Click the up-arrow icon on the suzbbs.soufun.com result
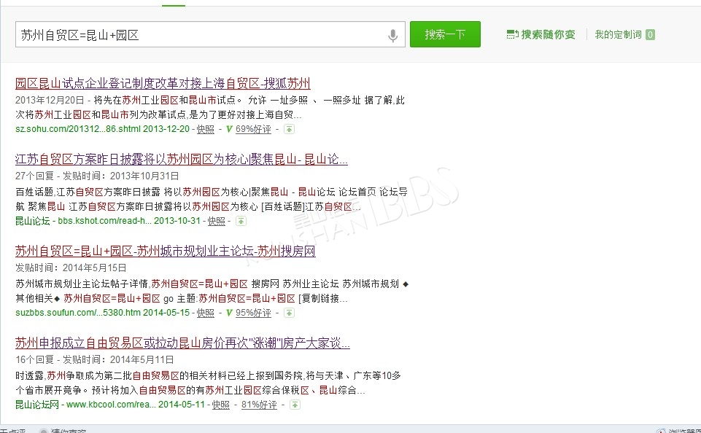The height and width of the screenshot is (433, 701). 290,313
